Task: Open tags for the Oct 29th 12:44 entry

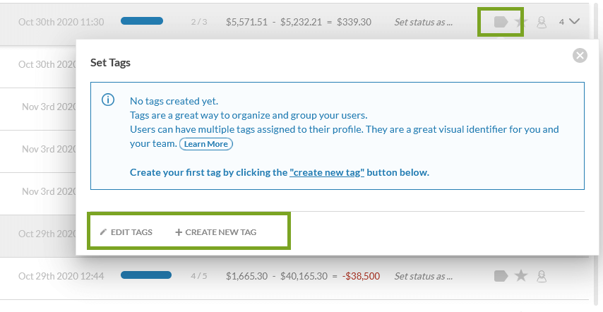Action: pyautogui.click(x=501, y=275)
